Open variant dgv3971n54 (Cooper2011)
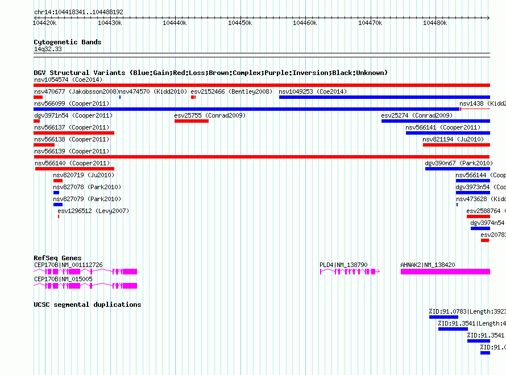506x375 pixels. (x=73, y=115)
